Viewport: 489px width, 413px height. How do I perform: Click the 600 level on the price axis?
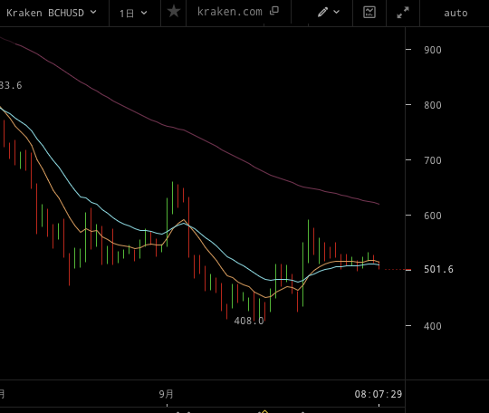point(433,216)
